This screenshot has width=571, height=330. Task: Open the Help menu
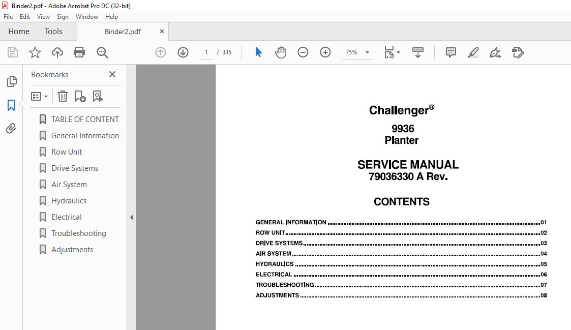[x=111, y=17]
